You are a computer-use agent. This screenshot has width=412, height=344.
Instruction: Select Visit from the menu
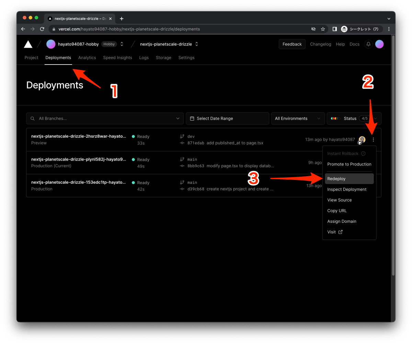pyautogui.click(x=349, y=232)
